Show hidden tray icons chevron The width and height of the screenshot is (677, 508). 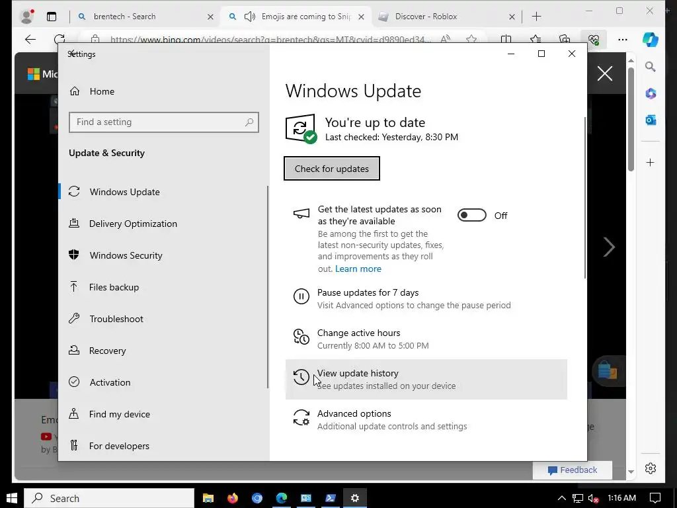(561, 498)
